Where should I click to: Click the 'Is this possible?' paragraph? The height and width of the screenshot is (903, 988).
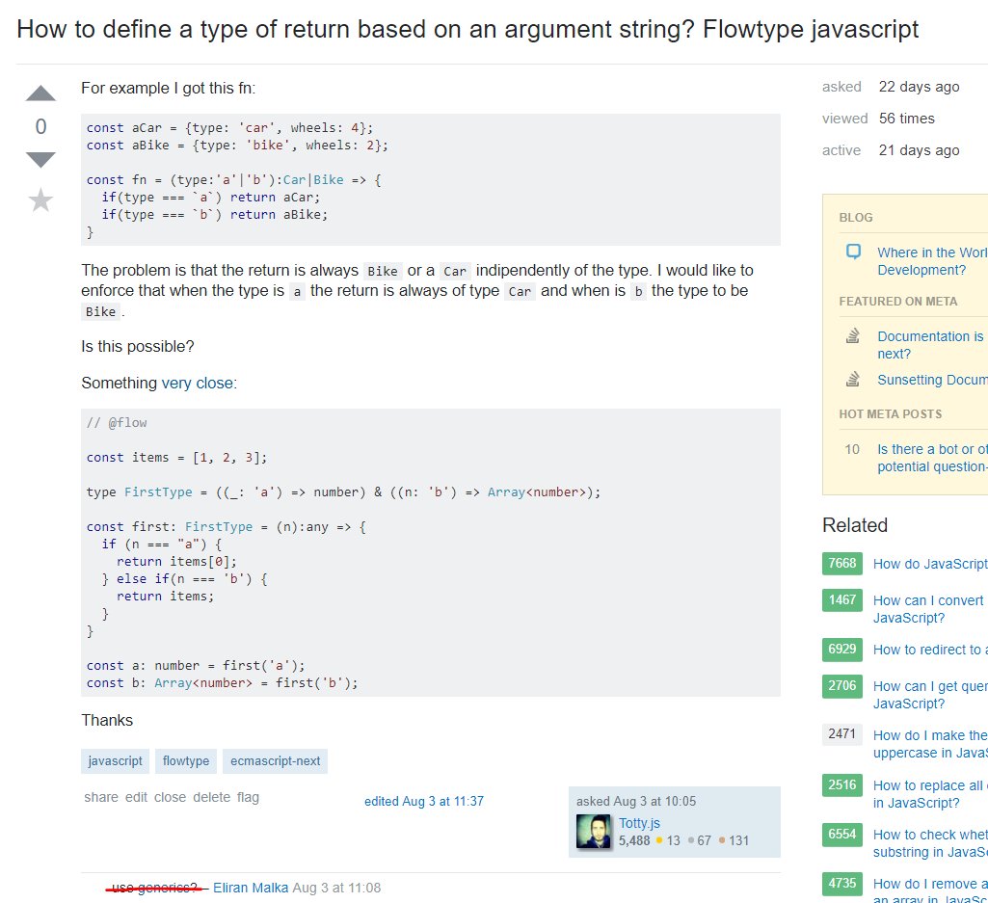[x=138, y=347]
